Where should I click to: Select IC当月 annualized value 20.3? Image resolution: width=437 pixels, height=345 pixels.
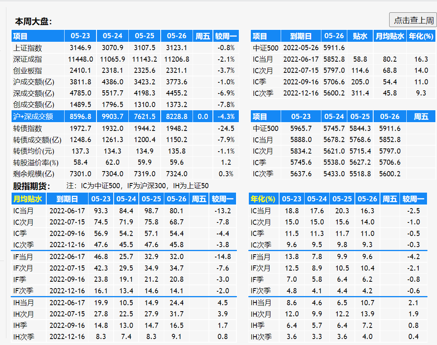point(342,211)
